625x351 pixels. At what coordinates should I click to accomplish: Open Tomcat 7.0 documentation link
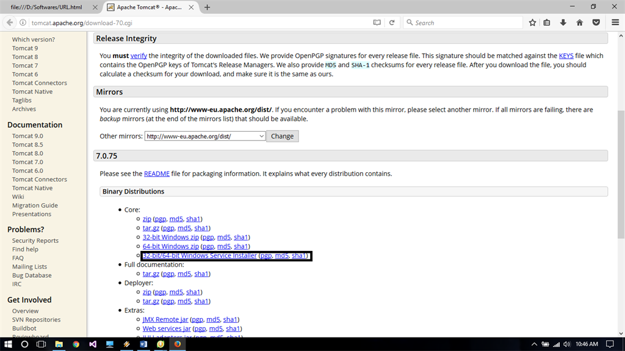[27, 162]
